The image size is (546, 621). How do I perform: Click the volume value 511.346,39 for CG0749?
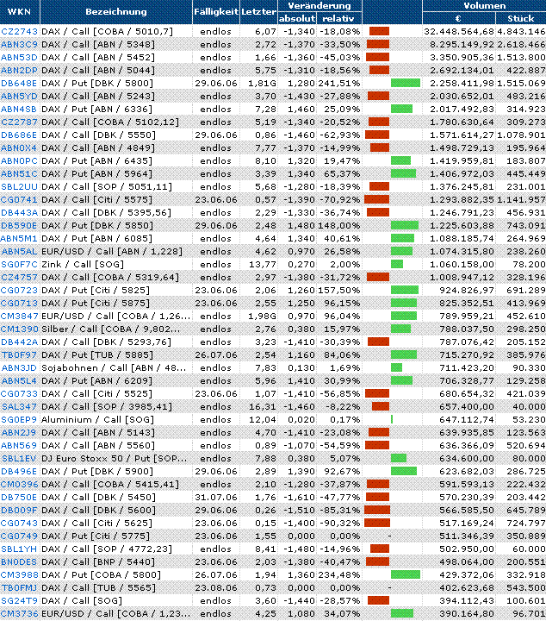467,536
